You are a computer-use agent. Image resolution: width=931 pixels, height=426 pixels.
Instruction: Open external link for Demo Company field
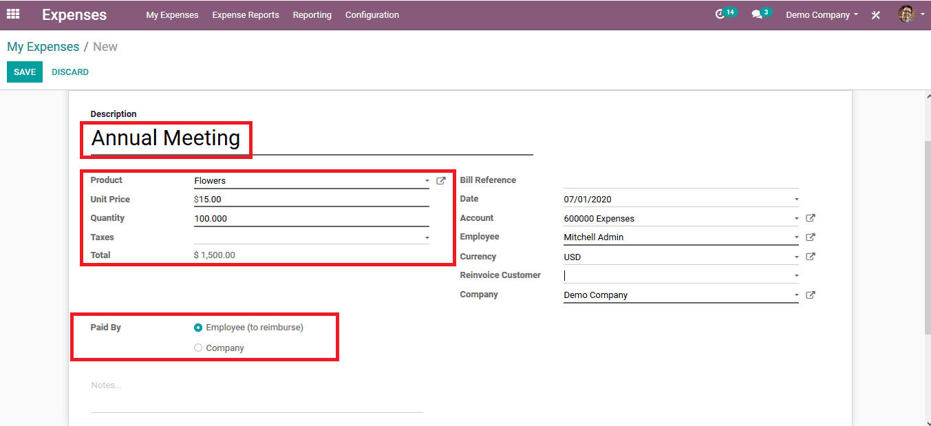tap(811, 295)
